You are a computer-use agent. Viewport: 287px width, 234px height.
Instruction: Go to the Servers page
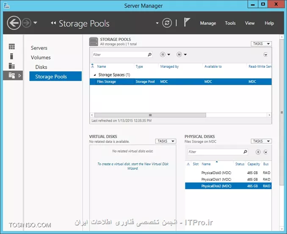point(39,48)
